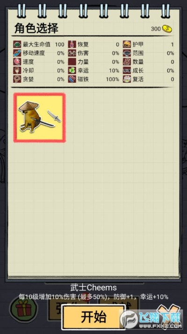187x334 pixels.
Task: Click the 恢复 potion icon
Action: 72,44
